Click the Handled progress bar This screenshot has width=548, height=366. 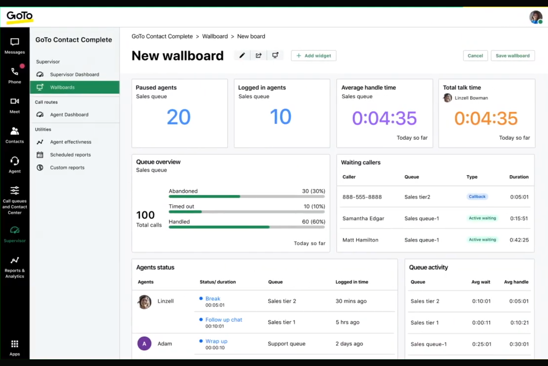pyautogui.click(x=247, y=227)
